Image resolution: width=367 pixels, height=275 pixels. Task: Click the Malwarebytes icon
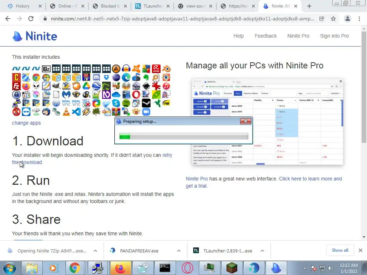(66, 95)
